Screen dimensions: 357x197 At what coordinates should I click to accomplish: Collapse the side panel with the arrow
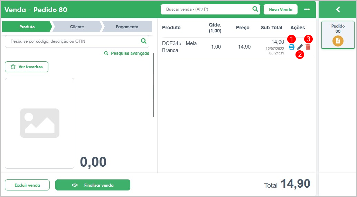click(338, 9)
